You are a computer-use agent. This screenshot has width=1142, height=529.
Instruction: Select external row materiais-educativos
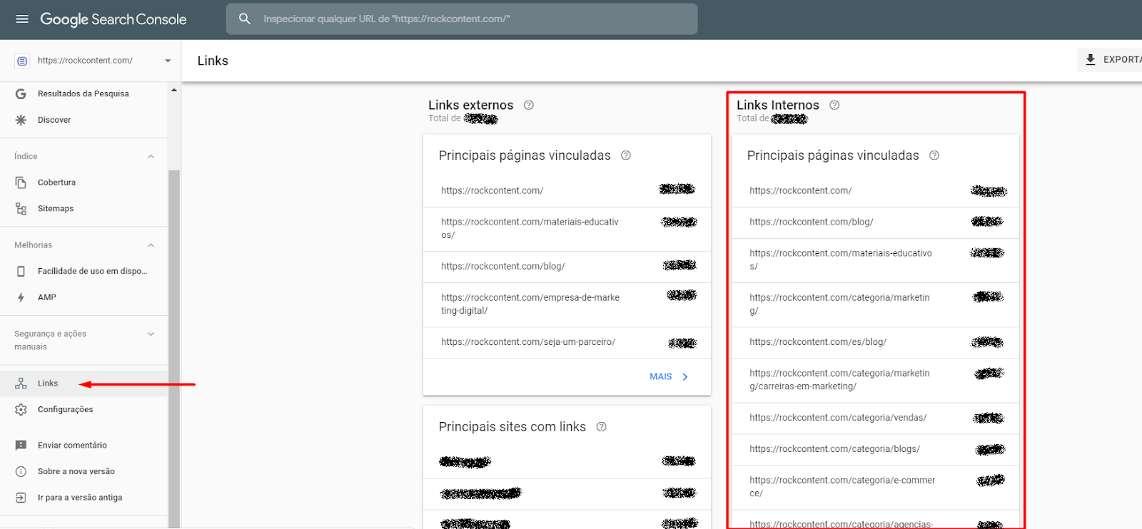pos(567,229)
